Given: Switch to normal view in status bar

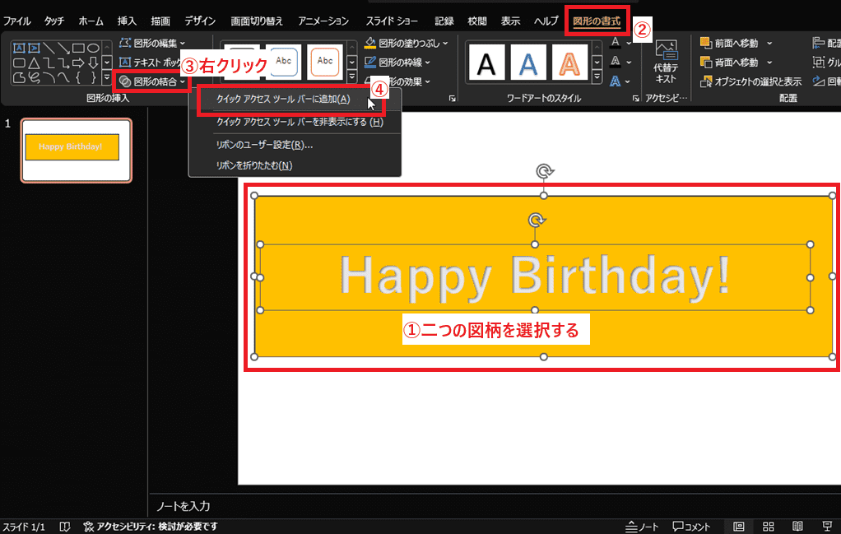Looking at the screenshot, I should coord(739,527).
